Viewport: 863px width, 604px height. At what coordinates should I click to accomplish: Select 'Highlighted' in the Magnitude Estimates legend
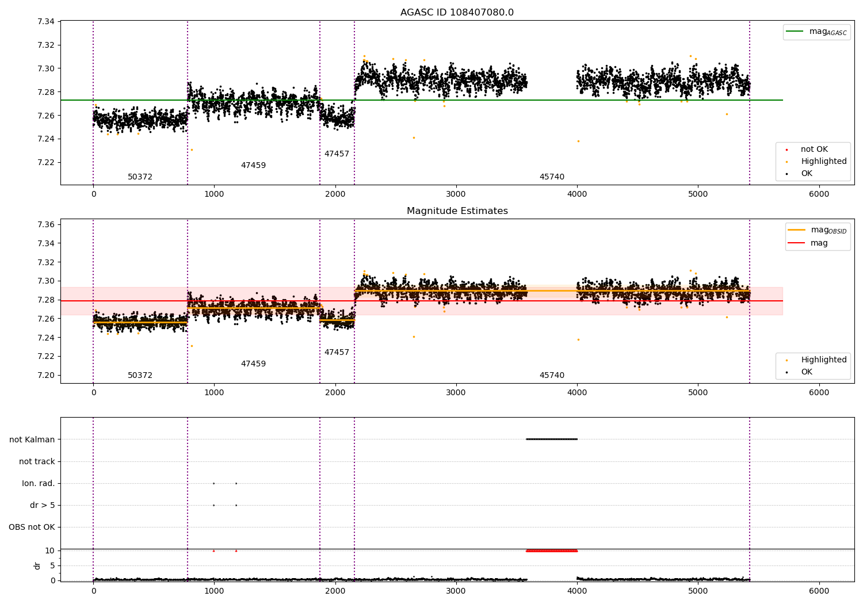[x=824, y=360]
